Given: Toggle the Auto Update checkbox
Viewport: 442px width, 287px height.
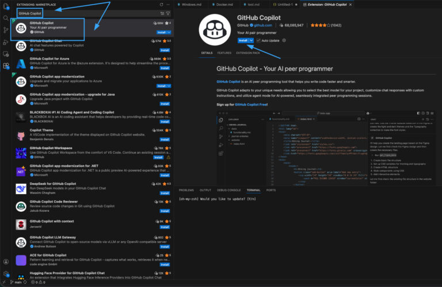Looking at the screenshot, I should (258, 41).
